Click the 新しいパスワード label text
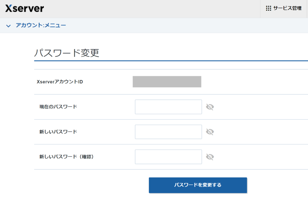The image size is (308, 205). (x=58, y=132)
